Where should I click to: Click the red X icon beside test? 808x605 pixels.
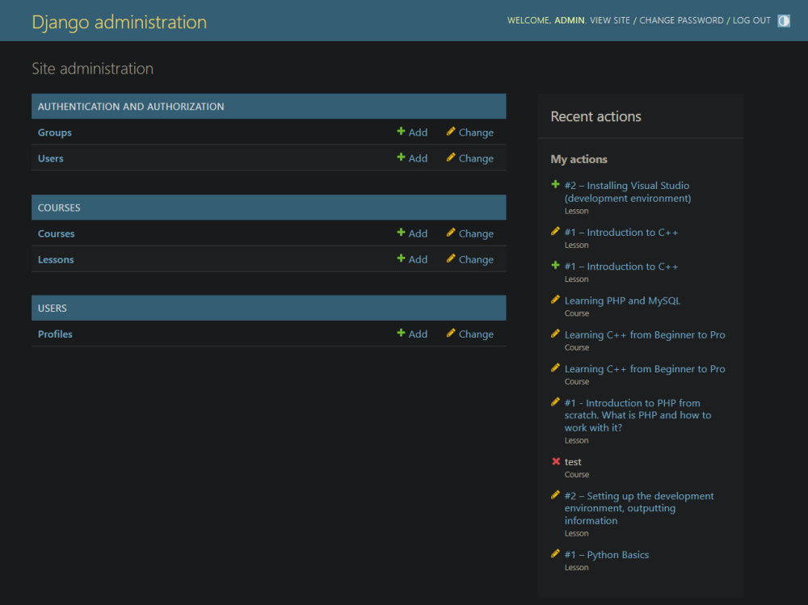tap(556, 461)
